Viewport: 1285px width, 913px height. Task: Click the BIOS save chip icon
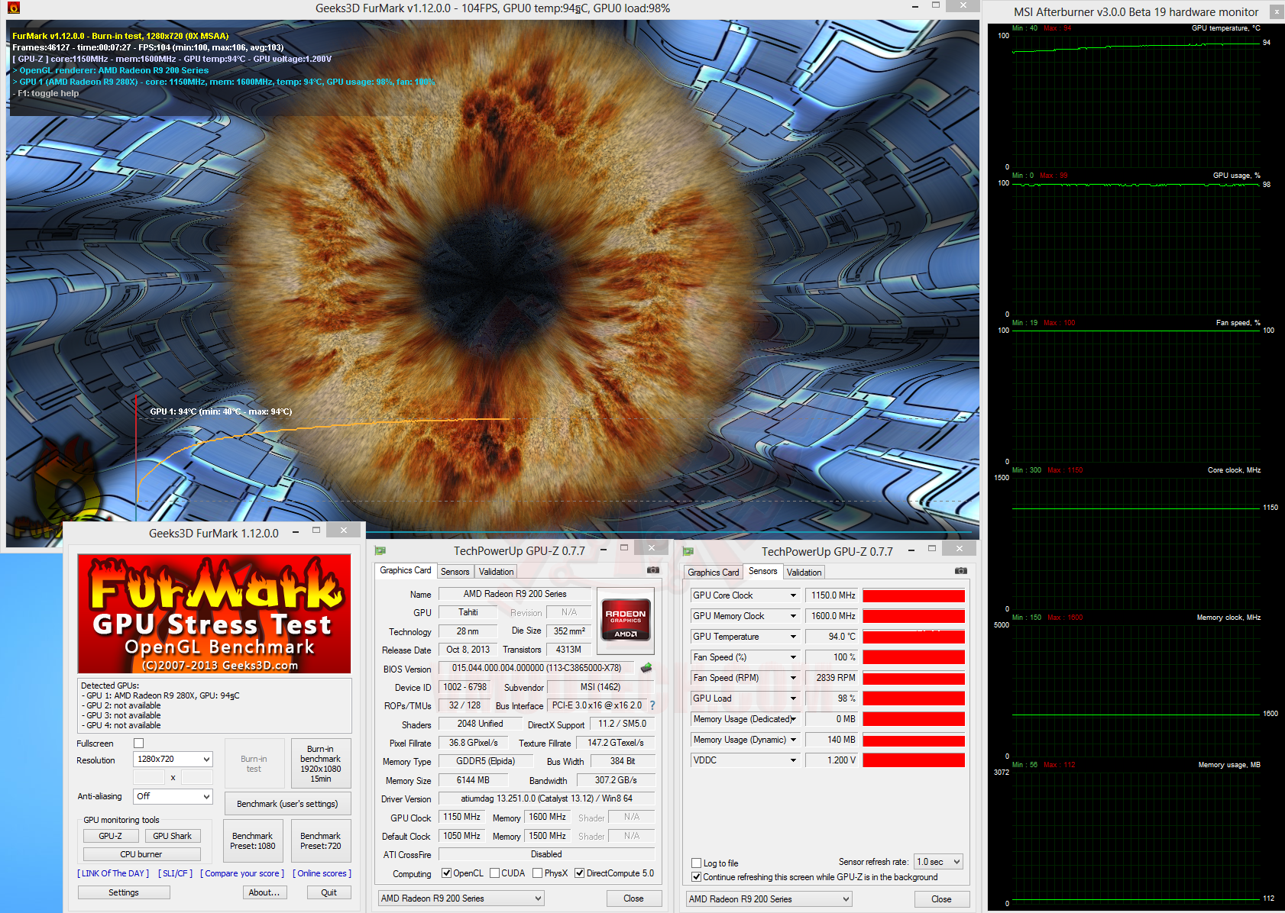(646, 668)
